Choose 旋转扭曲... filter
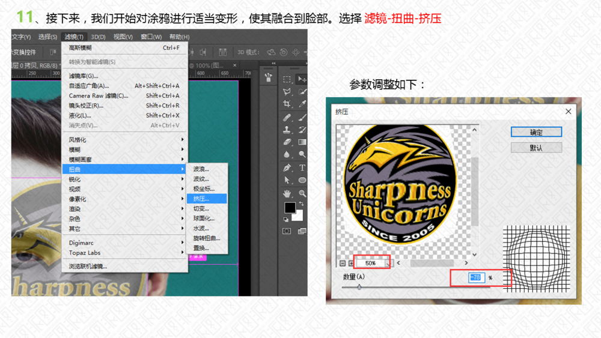 click(207, 238)
